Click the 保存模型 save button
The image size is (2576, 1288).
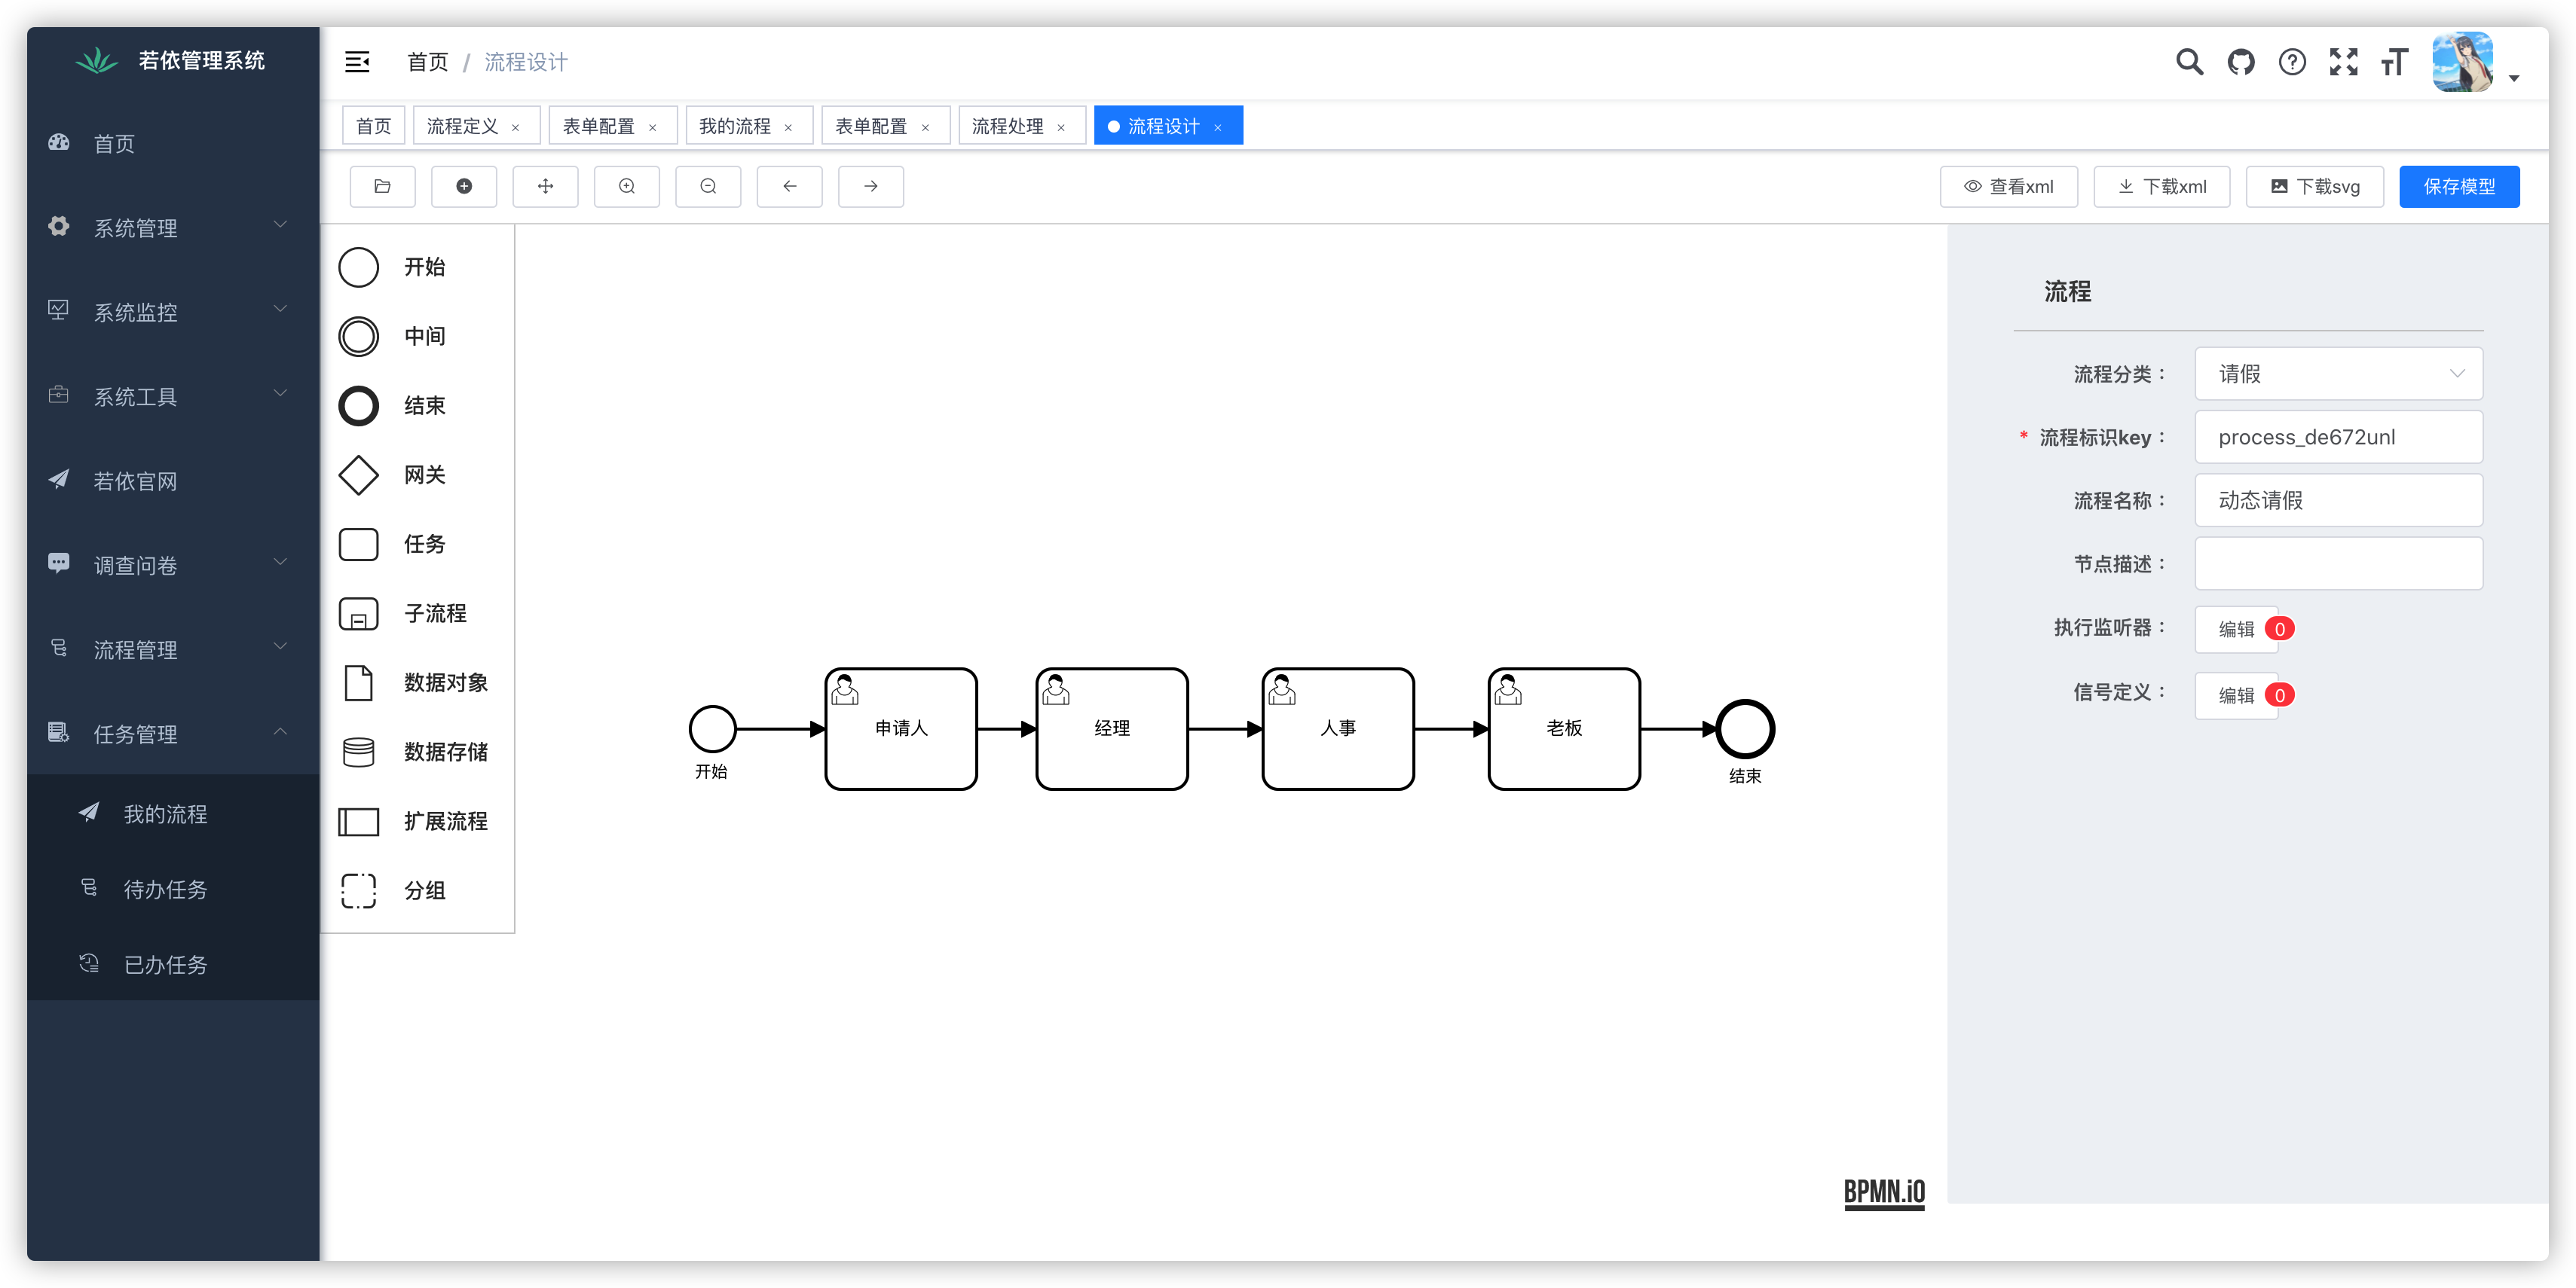click(2458, 187)
